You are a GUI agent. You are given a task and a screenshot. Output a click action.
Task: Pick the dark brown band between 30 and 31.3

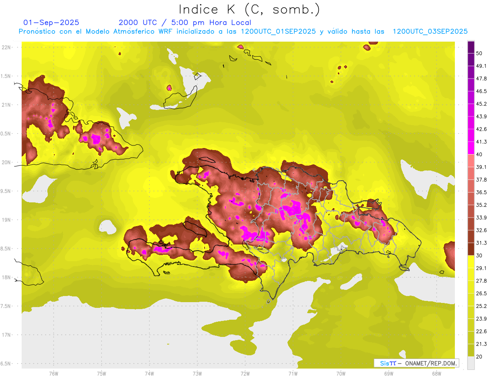pos(471,249)
